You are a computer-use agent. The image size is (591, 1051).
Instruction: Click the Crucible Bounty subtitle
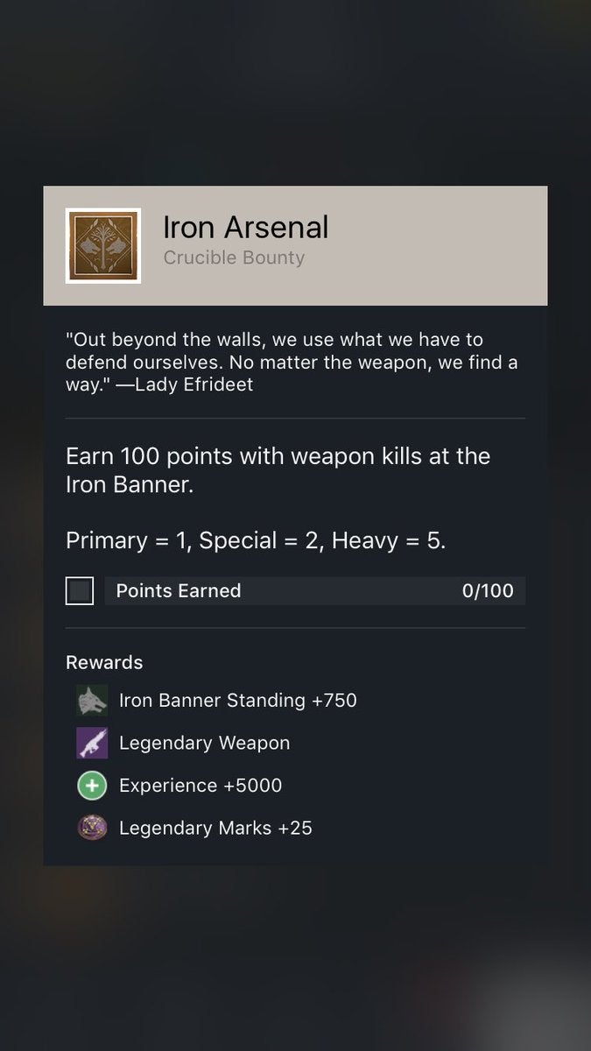[x=234, y=258]
